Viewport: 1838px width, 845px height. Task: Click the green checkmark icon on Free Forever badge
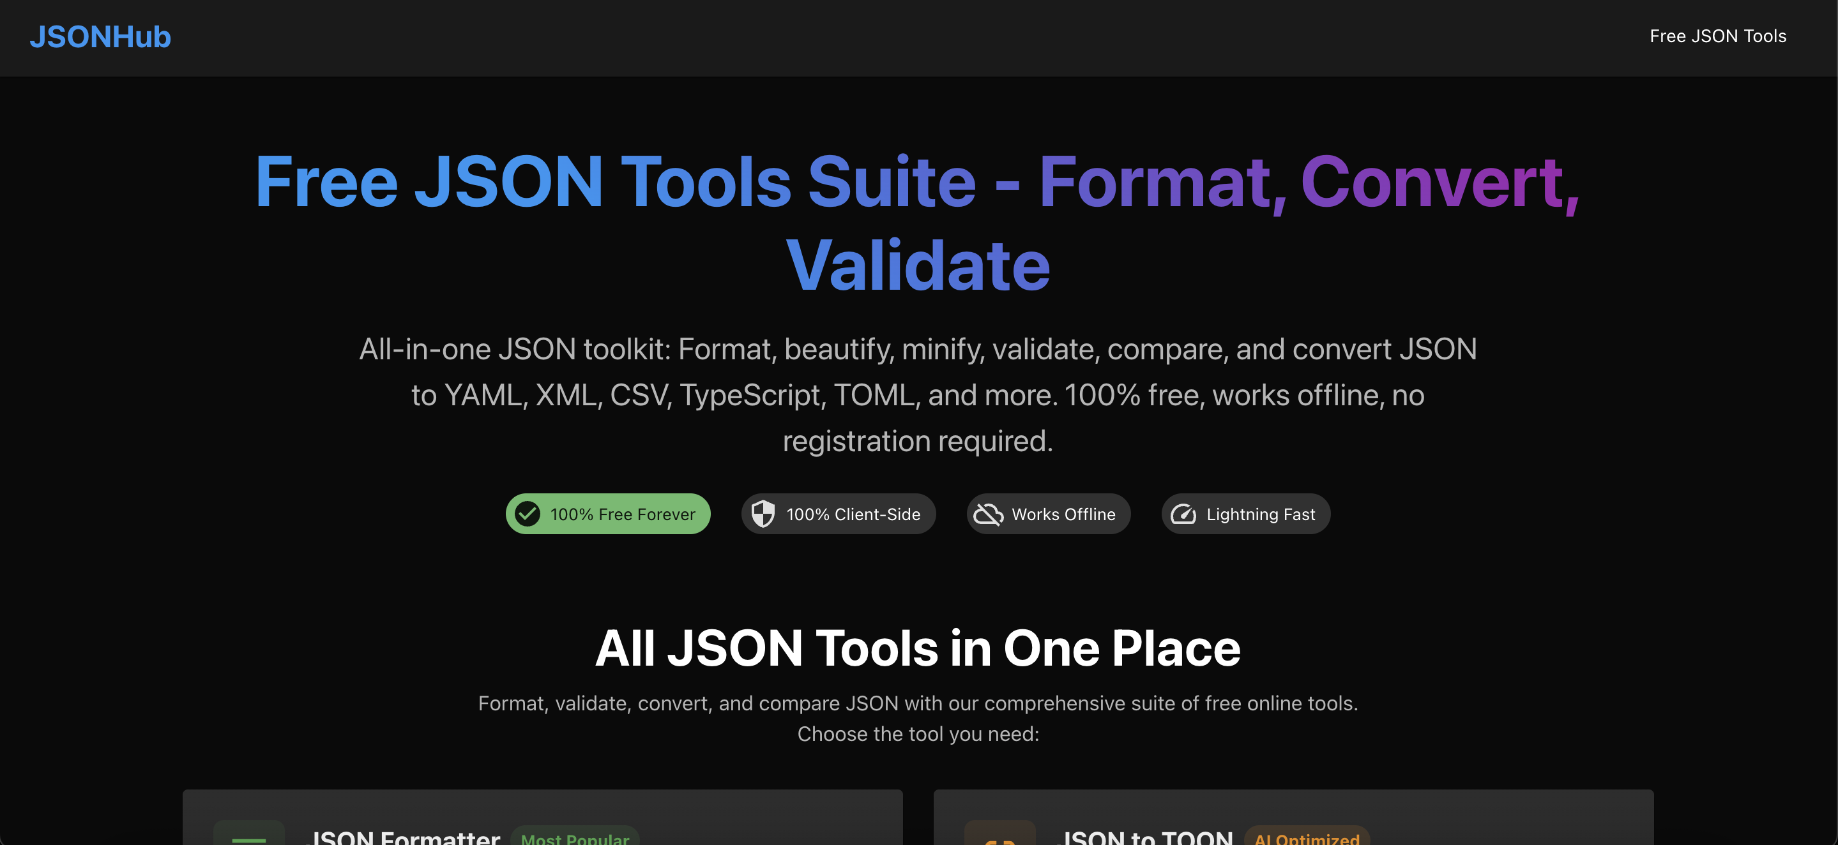pos(528,513)
